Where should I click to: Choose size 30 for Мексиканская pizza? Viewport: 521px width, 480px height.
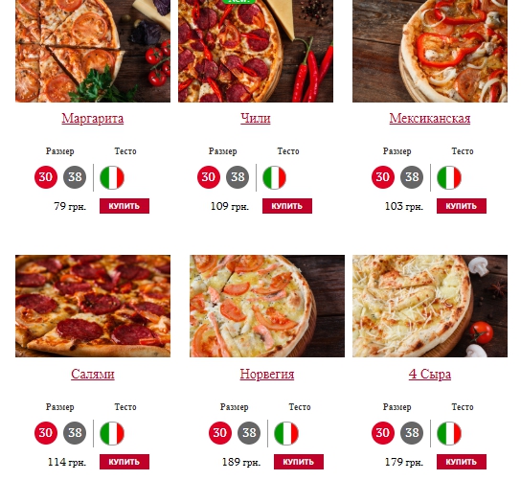coord(383,177)
